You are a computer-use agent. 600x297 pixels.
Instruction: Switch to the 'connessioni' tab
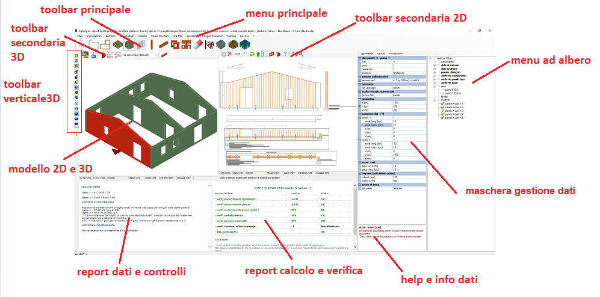pyautogui.click(x=396, y=54)
